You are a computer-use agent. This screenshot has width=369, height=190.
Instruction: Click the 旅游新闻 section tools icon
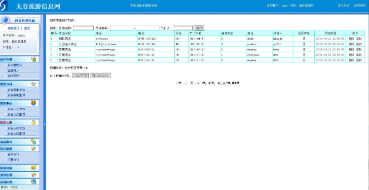(34, 84)
